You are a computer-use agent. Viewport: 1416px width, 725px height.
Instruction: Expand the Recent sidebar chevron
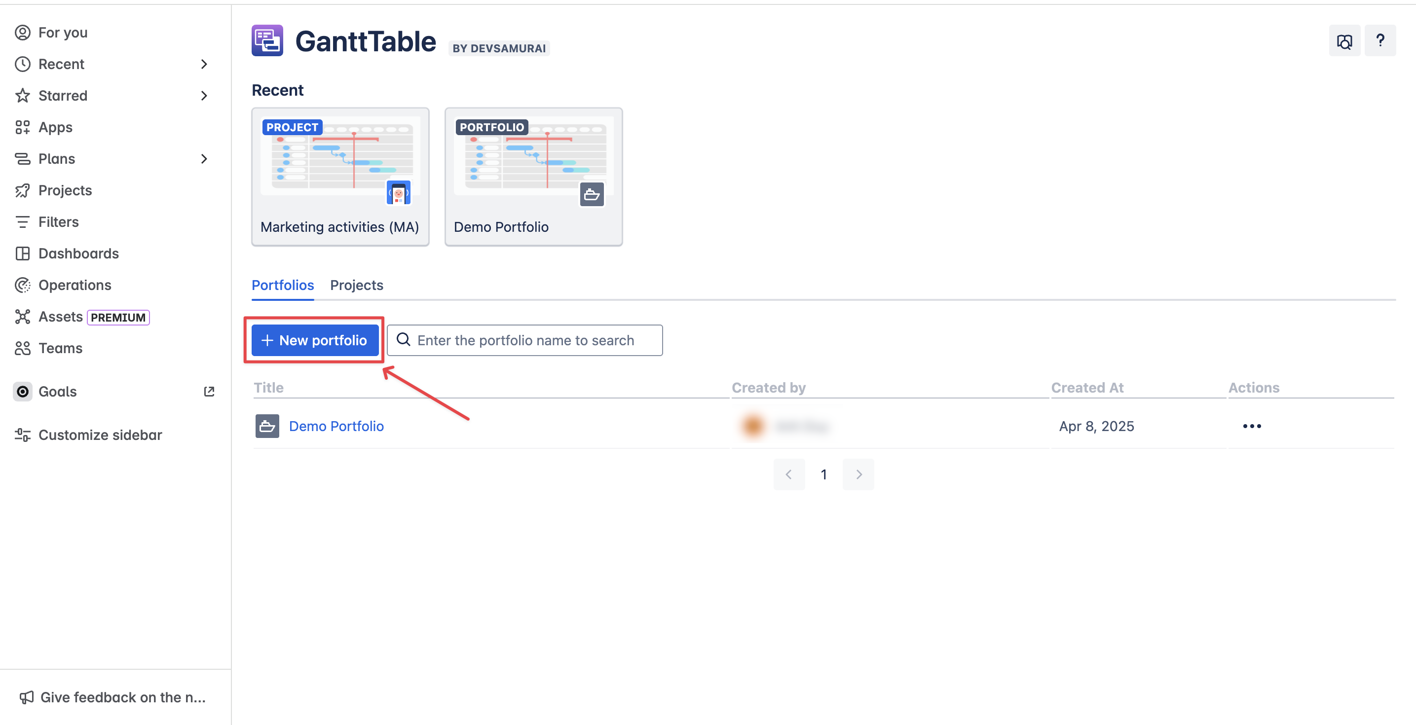point(204,64)
